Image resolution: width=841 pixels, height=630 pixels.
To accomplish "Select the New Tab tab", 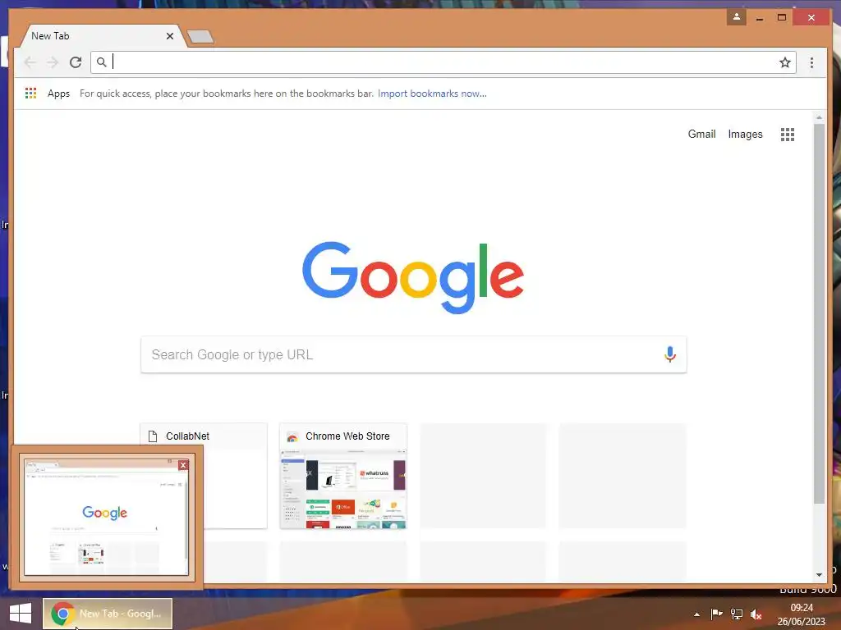I will [x=102, y=36].
